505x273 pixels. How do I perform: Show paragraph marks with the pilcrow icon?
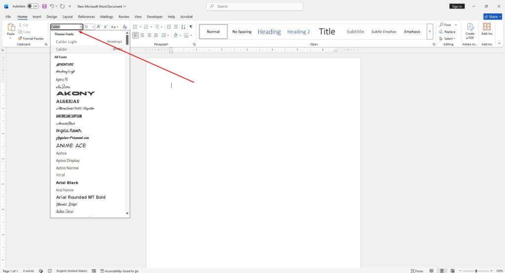point(191,27)
